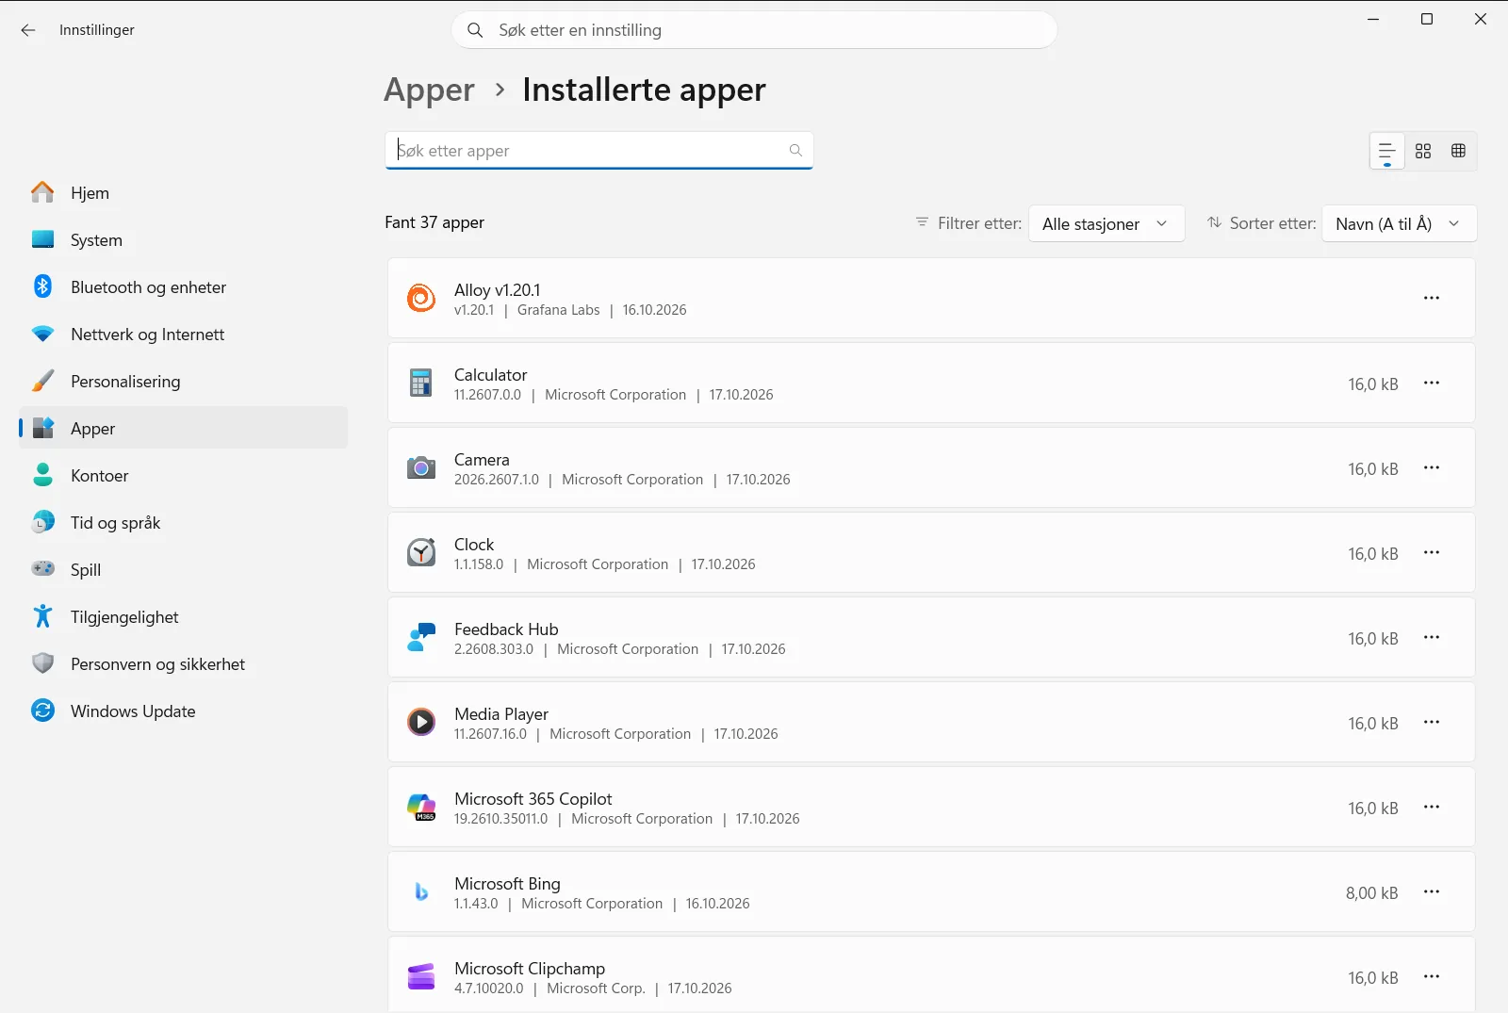1508x1013 pixels.
Task: Open more options for Media Player
Action: (1432, 722)
